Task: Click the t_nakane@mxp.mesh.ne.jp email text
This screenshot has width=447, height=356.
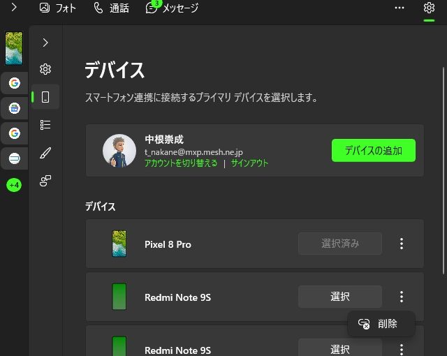Action: 193,152
